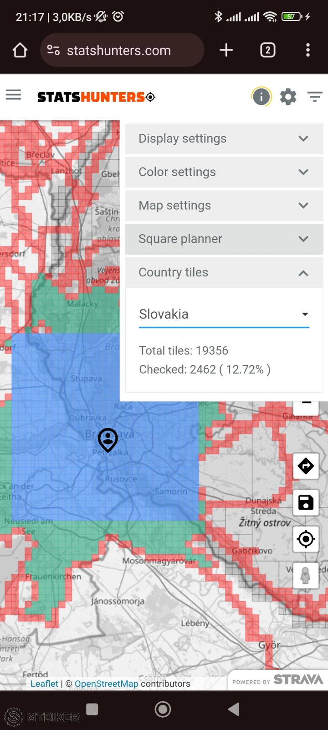The width and height of the screenshot is (328, 730).
Task: Expand the Color settings section
Action: (224, 172)
